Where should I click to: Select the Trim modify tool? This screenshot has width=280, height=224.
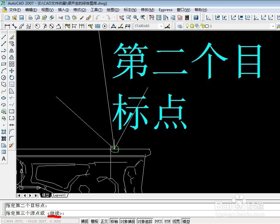pos(12,98)
